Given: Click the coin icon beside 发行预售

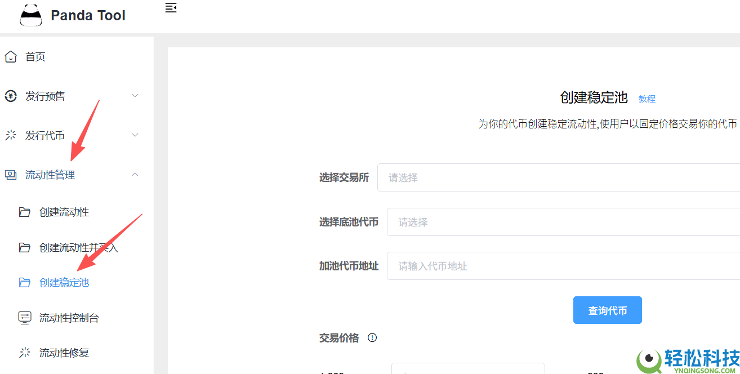Looking at the screenshot, I should (x=11, y=96).
